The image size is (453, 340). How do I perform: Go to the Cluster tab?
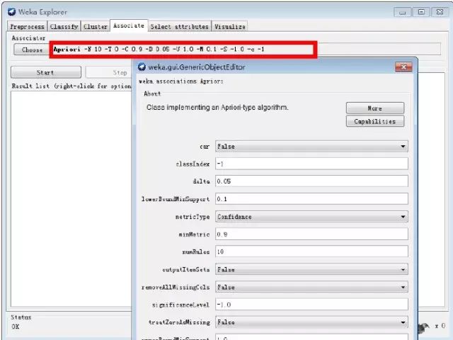96,27
